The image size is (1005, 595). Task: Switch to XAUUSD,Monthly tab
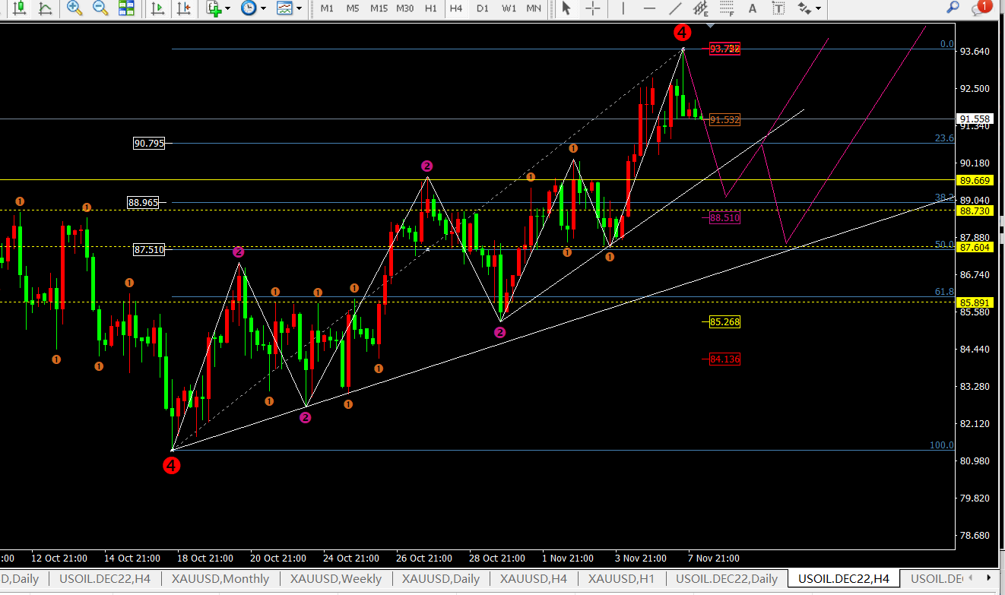[x=220, y=579]
